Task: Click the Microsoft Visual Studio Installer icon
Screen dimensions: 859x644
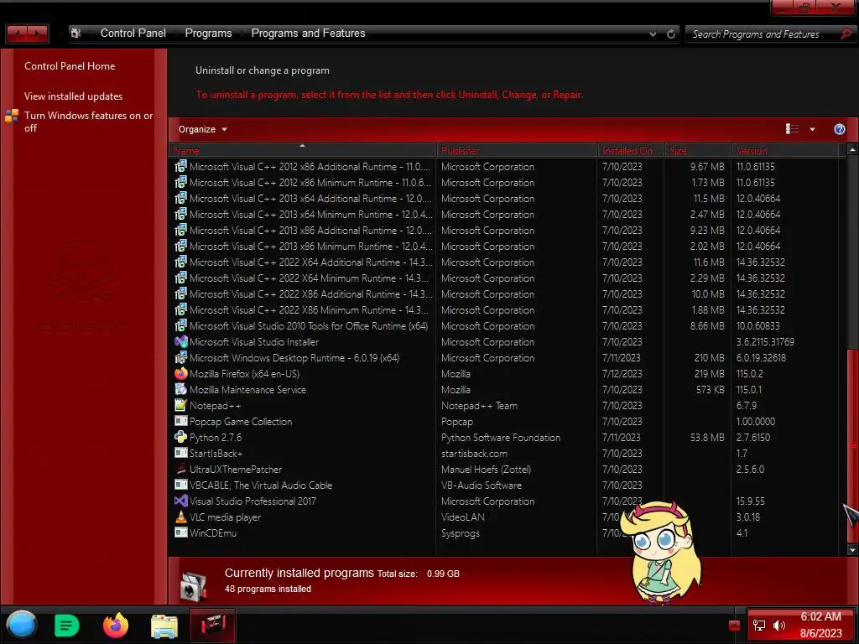Action: [181, 342]
